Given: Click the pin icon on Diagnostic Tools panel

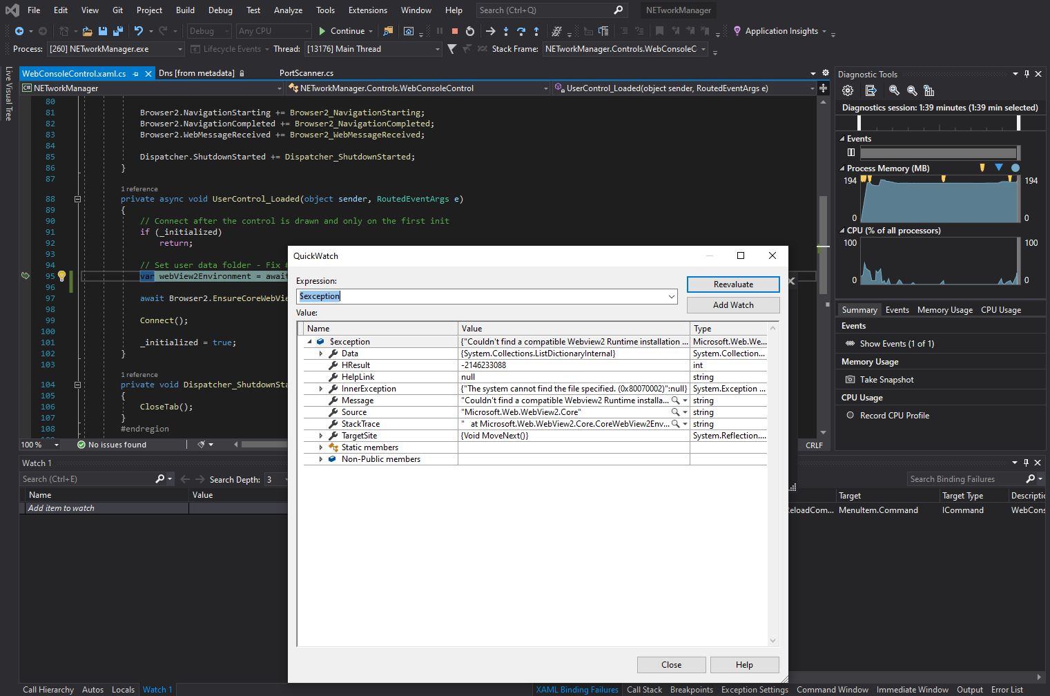Looking at the screenshot, I should click(1027, 74).
